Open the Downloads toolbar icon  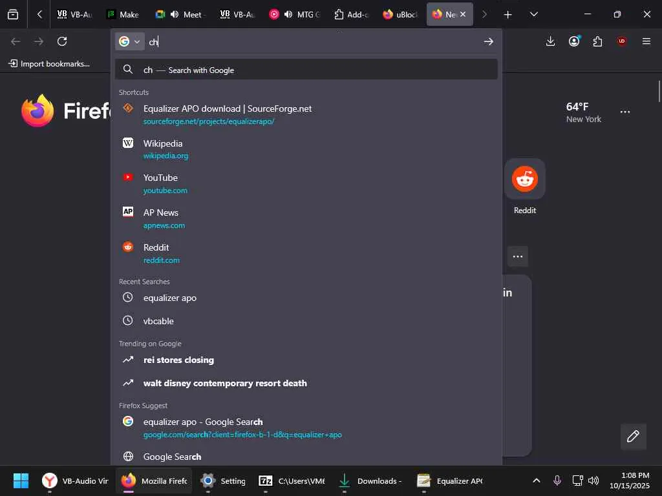coord(550,41)
